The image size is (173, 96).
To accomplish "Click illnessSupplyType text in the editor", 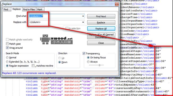I will [130, 81].
